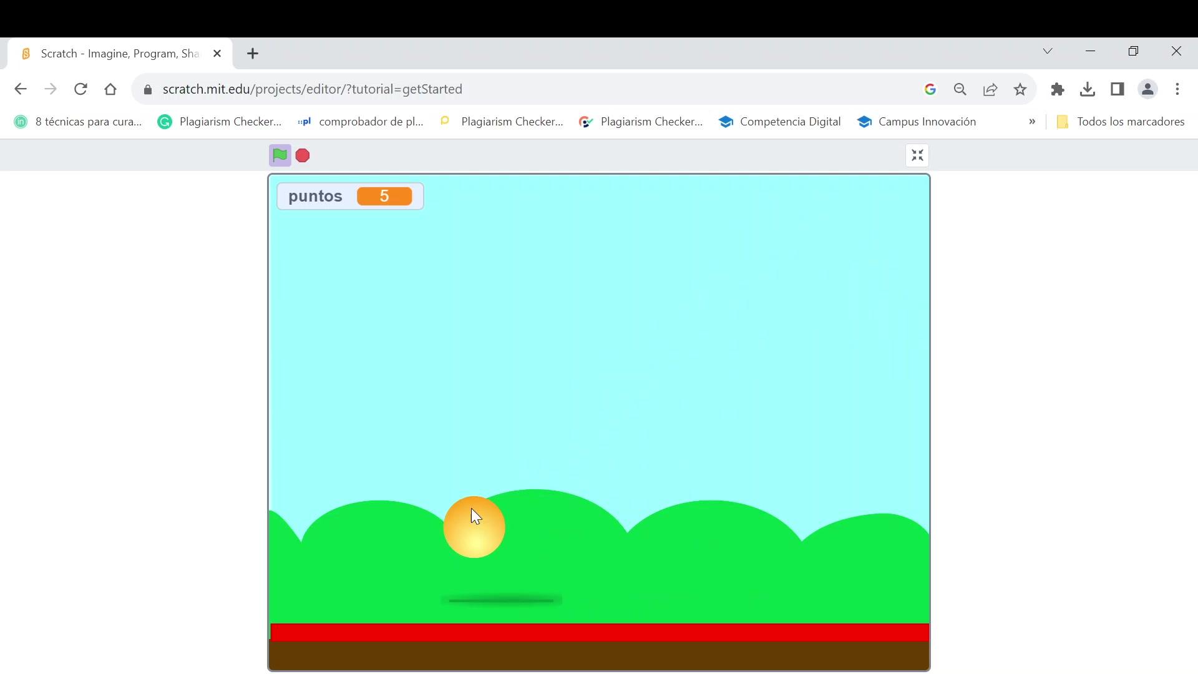The width and height of the screenshot is (1198, 674).
Task: Show hidden bookmarks with chevron
Action: pyautogui.click(x=1032, y=122)
